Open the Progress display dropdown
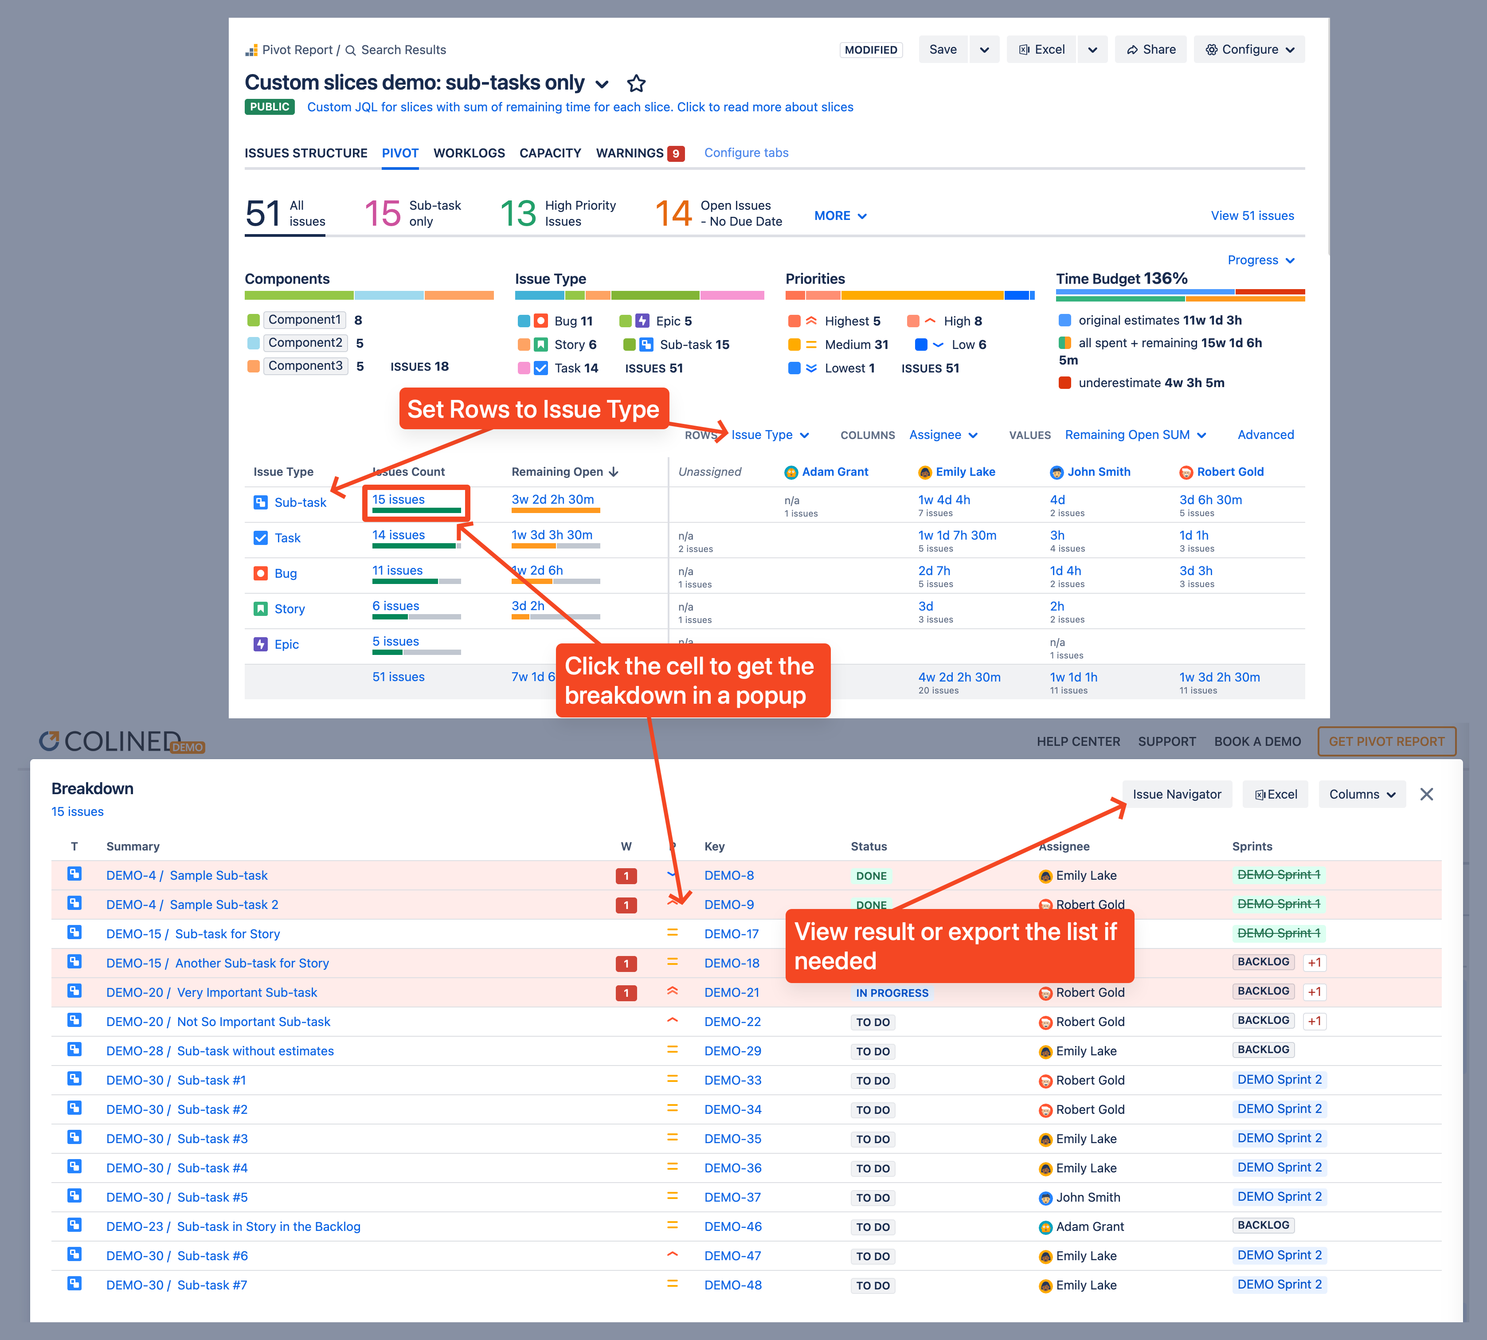Image resolution: width=1487 pixels, height=1340 pixels. [x=1262, y=260]
